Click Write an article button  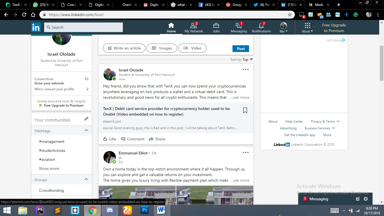coord(124,48)
